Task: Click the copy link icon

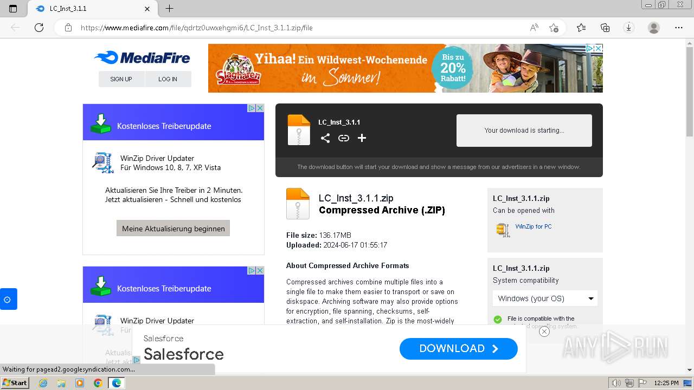Action: (x=344, y=138)
